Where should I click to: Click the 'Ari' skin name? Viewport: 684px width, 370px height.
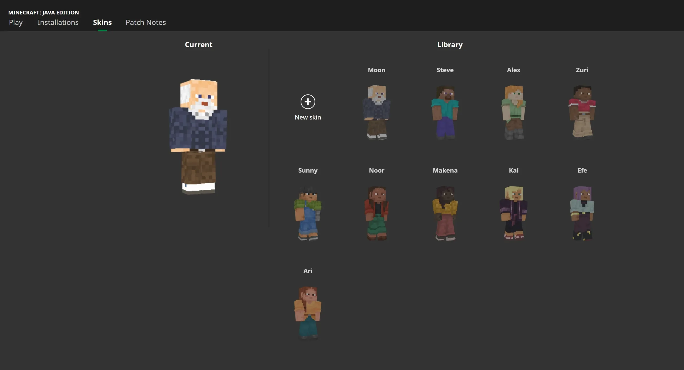(308, 271)
